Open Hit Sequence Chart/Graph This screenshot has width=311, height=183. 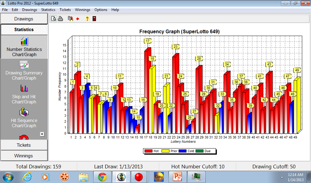(24, 118)
